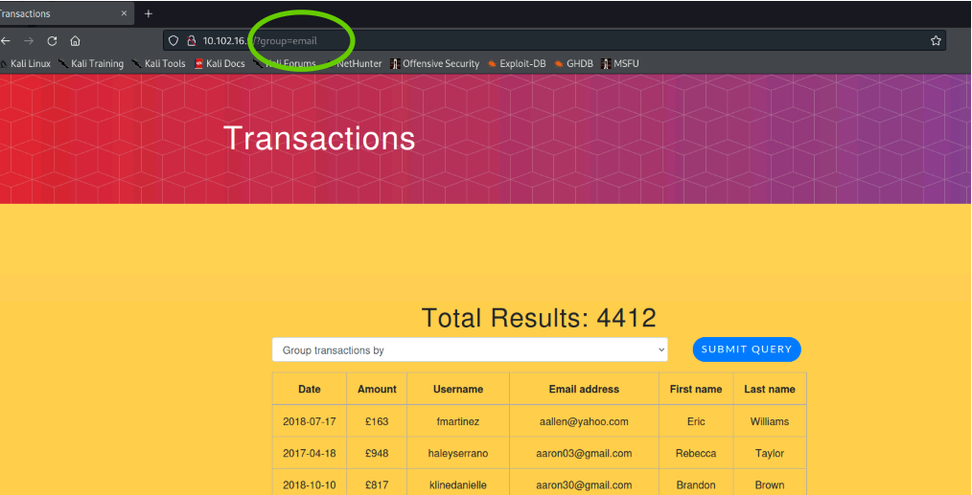Go to browser home page icon
This screenshot has width=972, height=495.
point(75,41)
